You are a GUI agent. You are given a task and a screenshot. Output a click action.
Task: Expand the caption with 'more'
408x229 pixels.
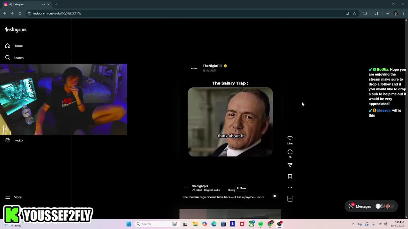coord(261,197)
